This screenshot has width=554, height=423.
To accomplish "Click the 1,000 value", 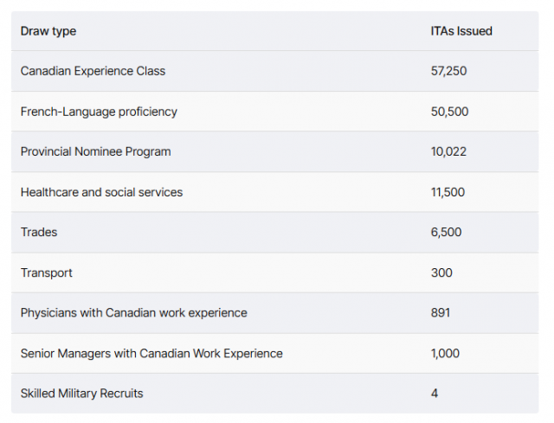I will coord(445,354).
